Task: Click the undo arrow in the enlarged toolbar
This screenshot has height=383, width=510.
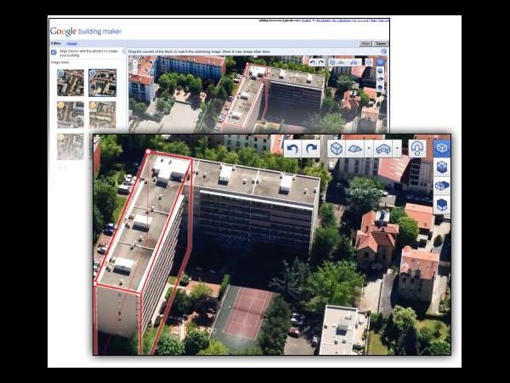Action: click(x=292, y=149)
